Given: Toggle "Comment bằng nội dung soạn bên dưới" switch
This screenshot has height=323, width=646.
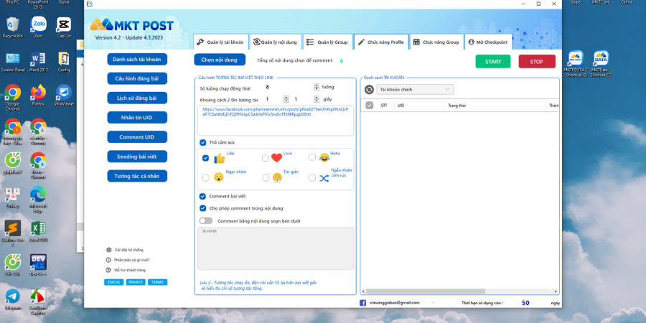Looking at the screenshot, I should pyautogui.click(x=206, y=221).
